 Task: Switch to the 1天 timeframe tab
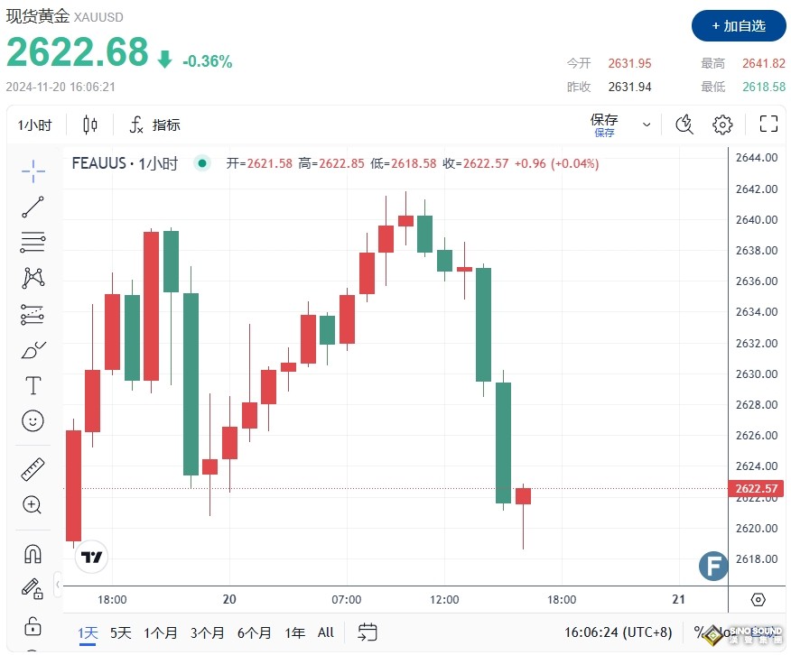coord(87,632)
